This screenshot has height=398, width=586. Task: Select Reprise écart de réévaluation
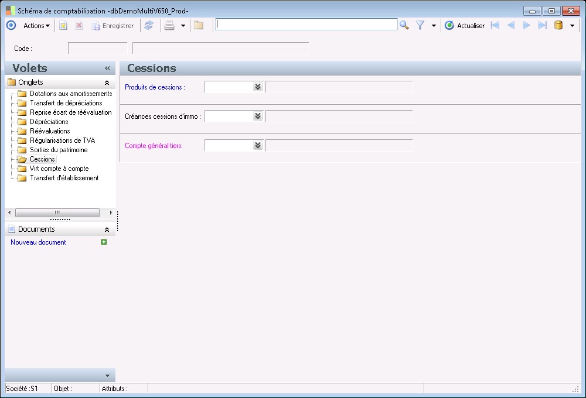point(71,112)
